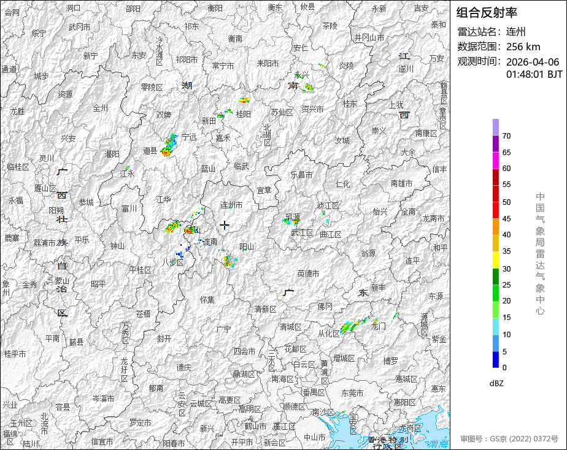Click the 审图号 GS京 (2022) 0372号 text

coord(509,439)
